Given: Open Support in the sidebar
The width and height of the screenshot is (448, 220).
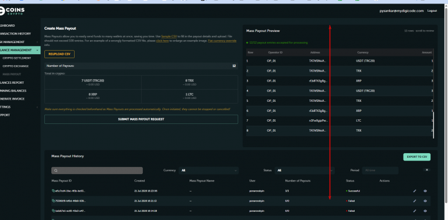Looking at the screenshot, I should (5, 115).
